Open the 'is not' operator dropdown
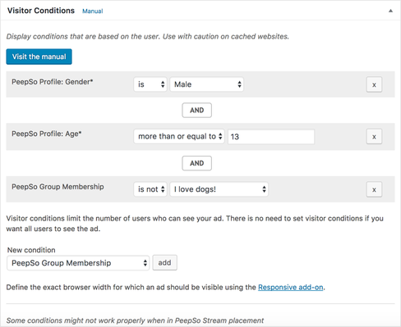401x327 pixels. (x=150, y=189)
